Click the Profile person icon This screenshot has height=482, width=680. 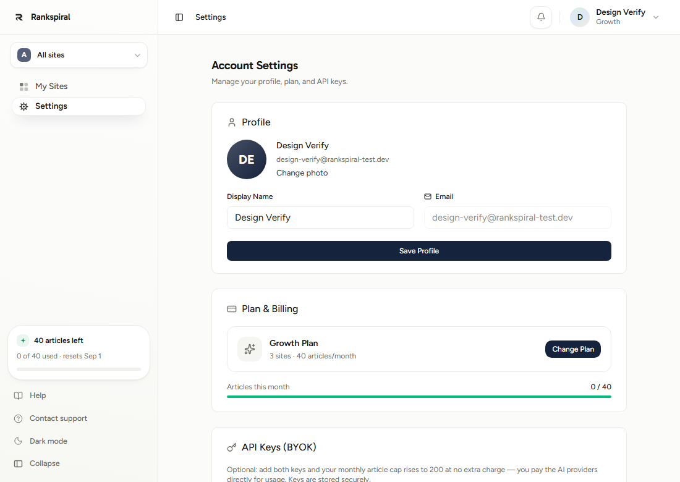[232, 123]
